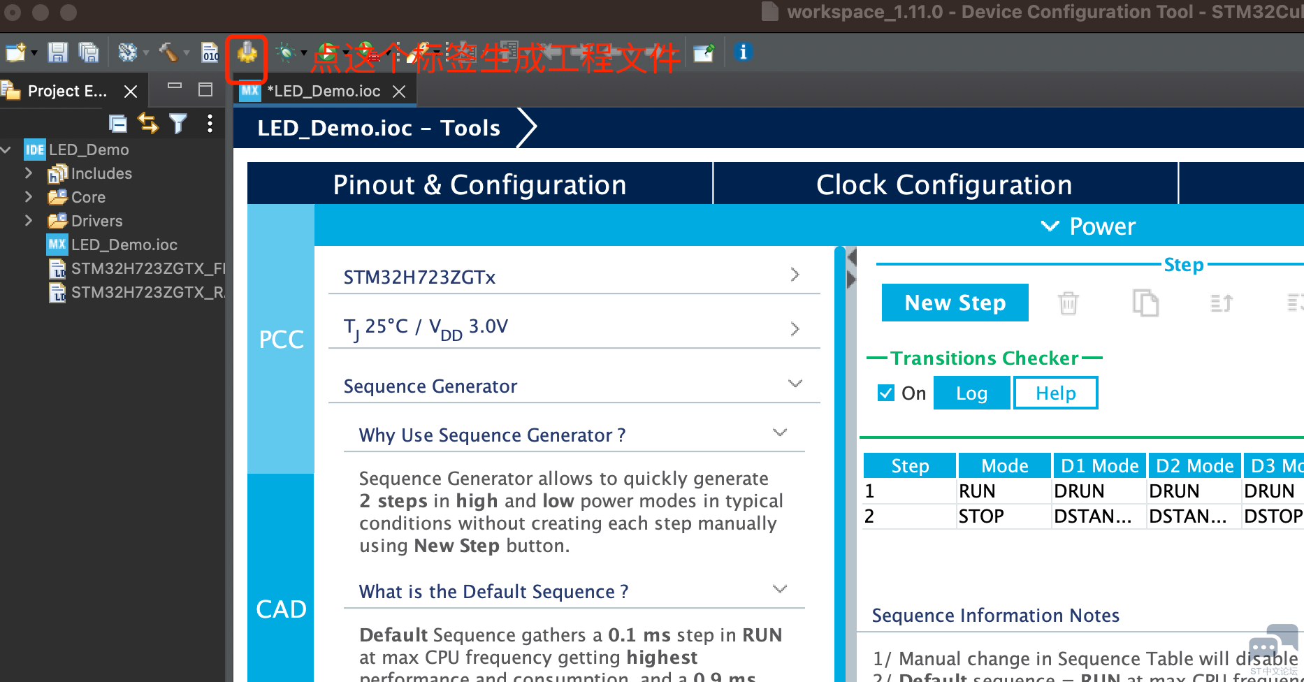The image size is (1304, 682).
Task: Switch to Clock Configuration tab
Action: point(945,184)
